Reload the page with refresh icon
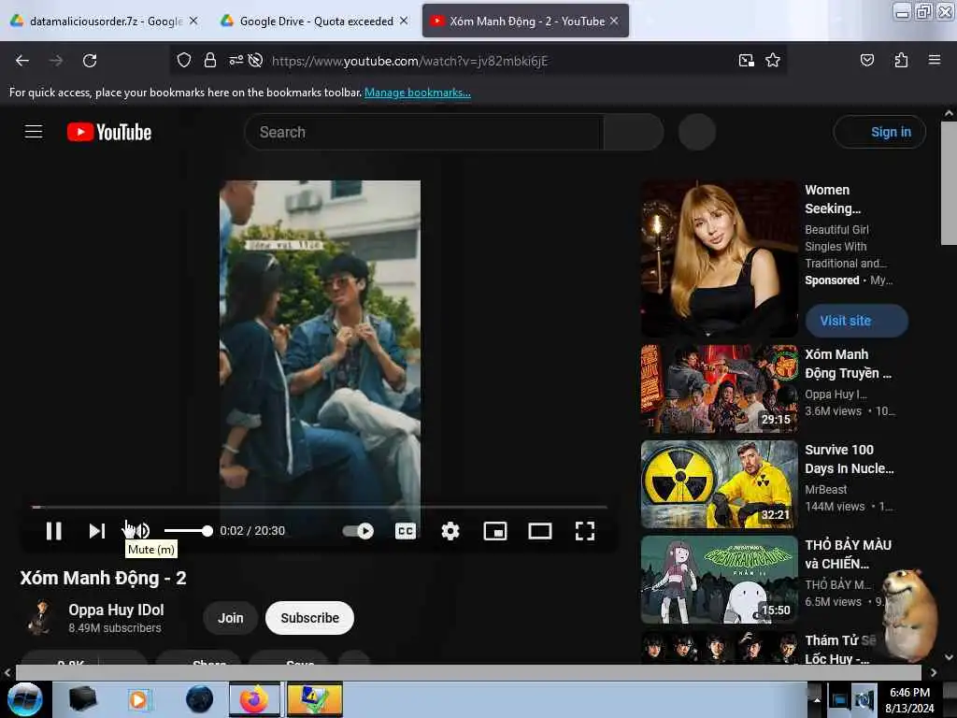 point(90,61)
